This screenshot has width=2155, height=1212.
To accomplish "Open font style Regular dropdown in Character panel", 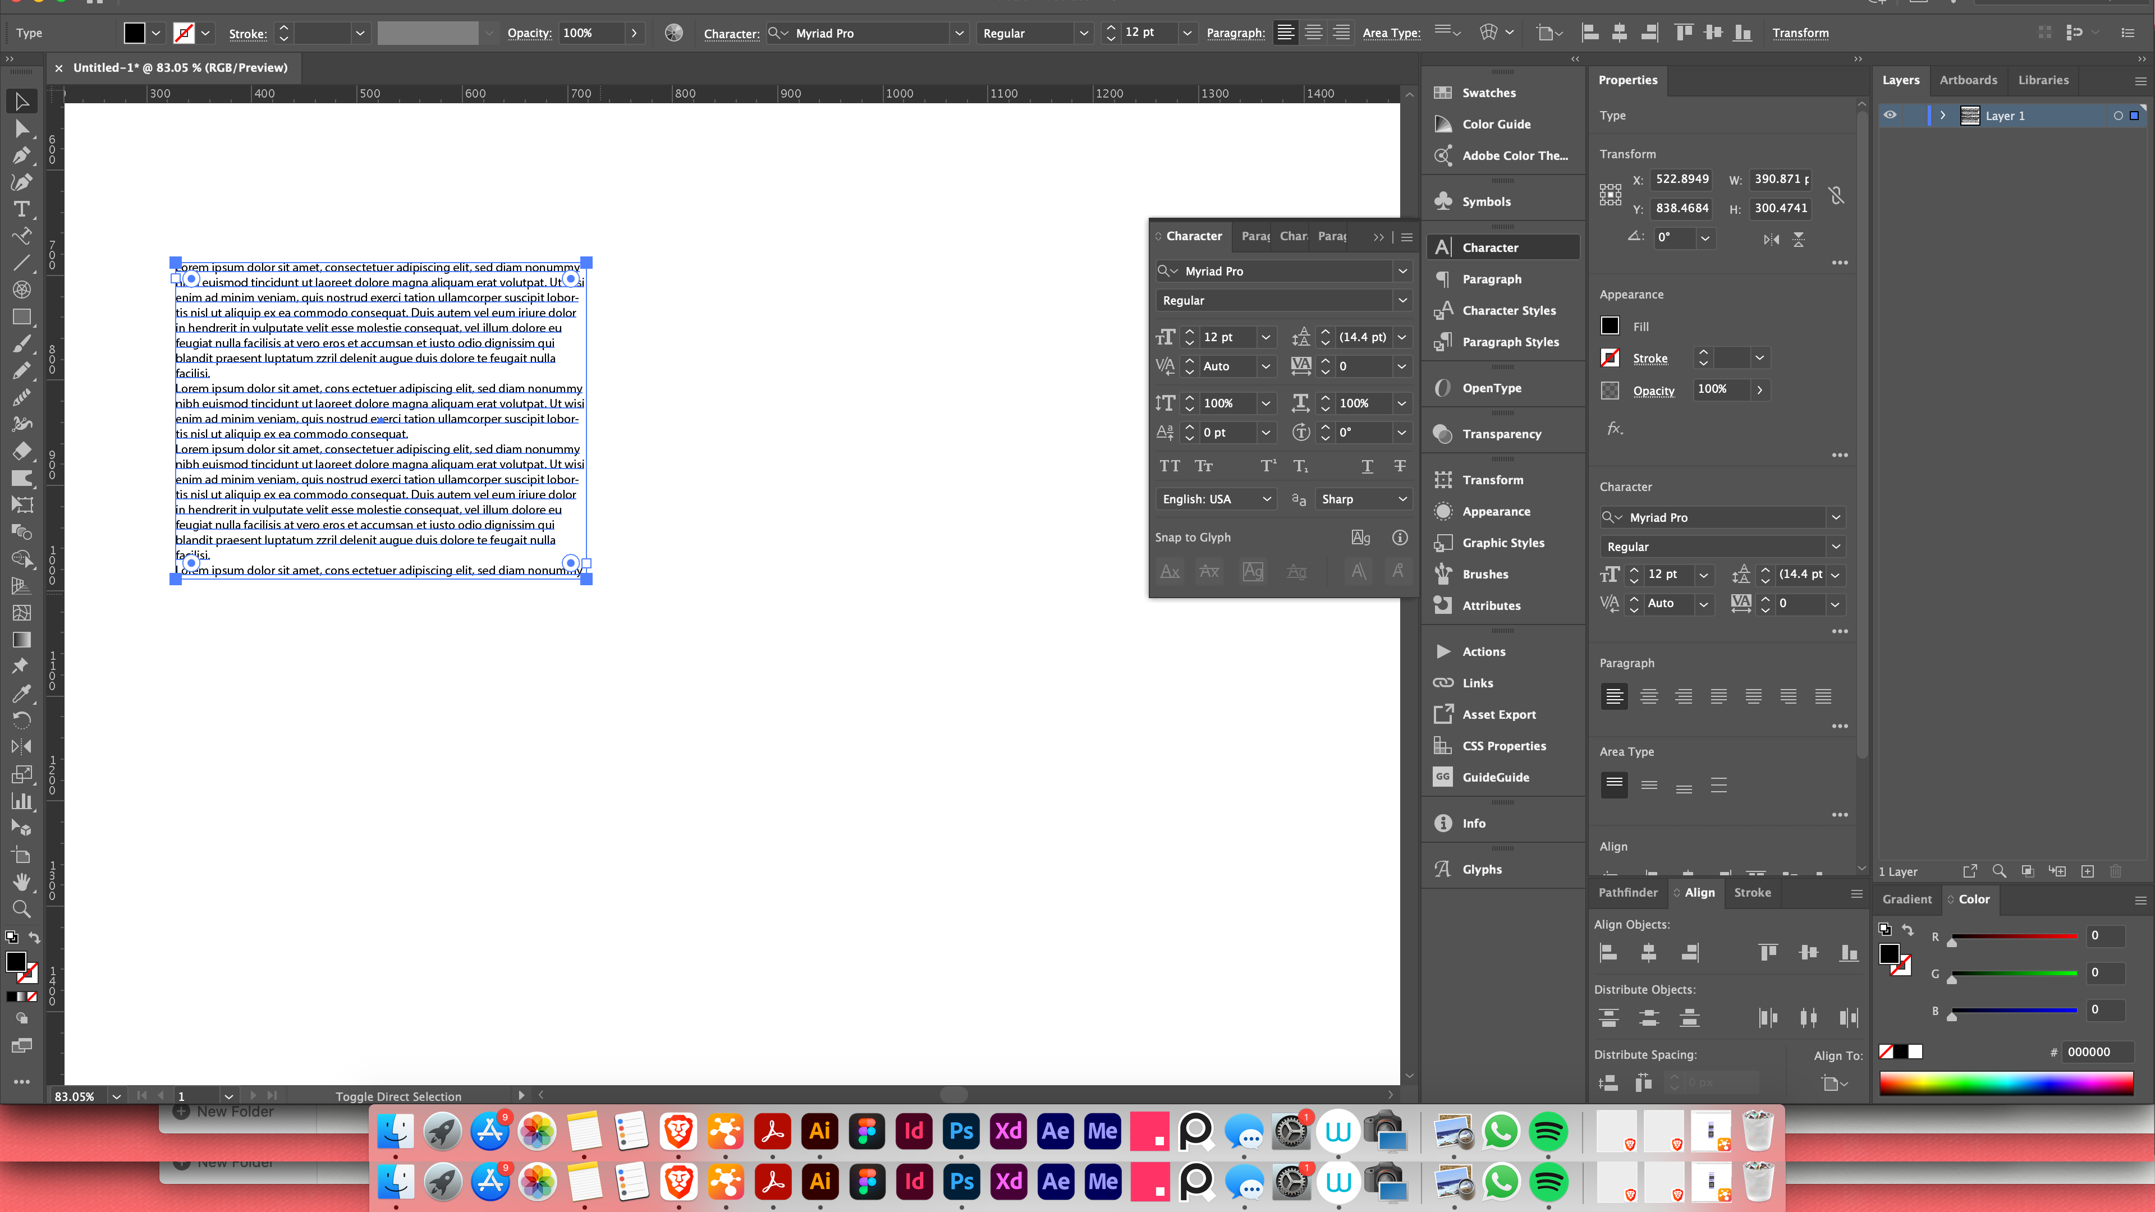I will click(1402, 300).
